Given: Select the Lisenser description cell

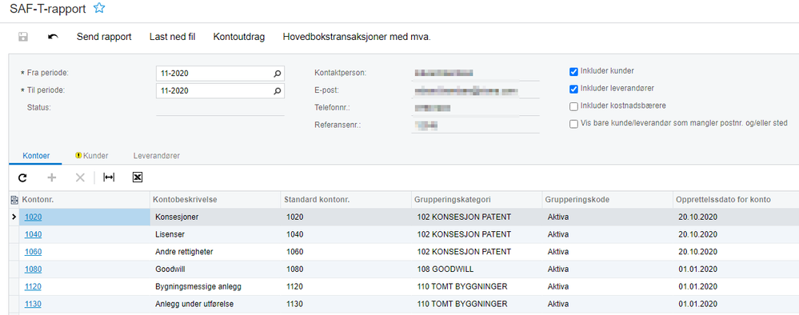Looking at the screenshot, I should click(216, 234).
